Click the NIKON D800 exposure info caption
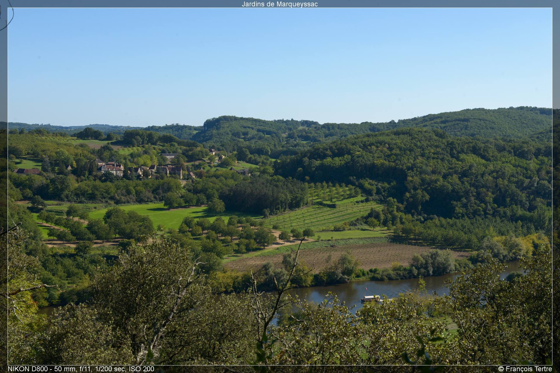 81,369
